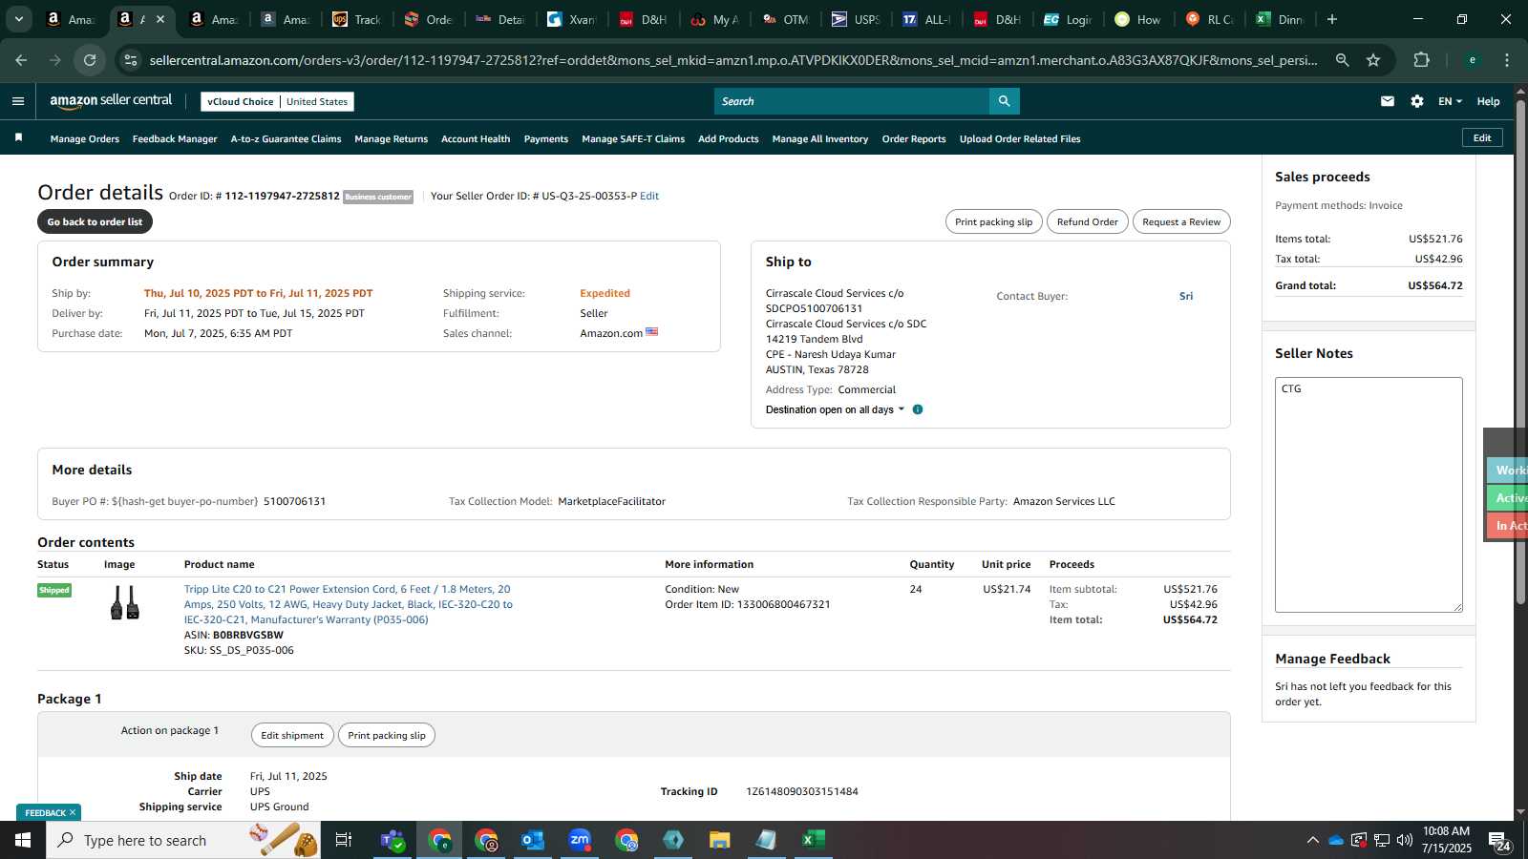Viewport: 1528px width, 859px height.
Task: Open Zoom from the taskbar
Action: point(580,840)
